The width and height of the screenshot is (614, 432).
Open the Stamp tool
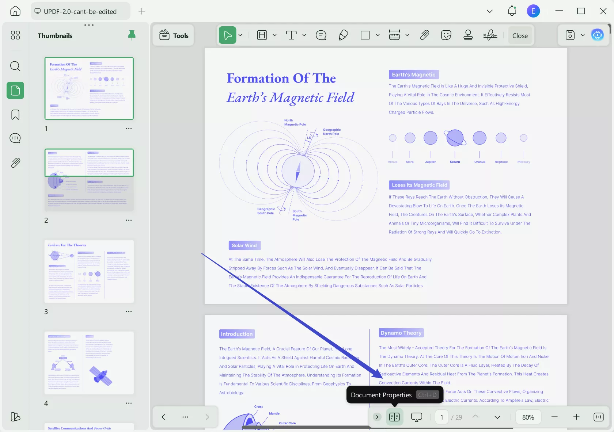click(468, 35)
